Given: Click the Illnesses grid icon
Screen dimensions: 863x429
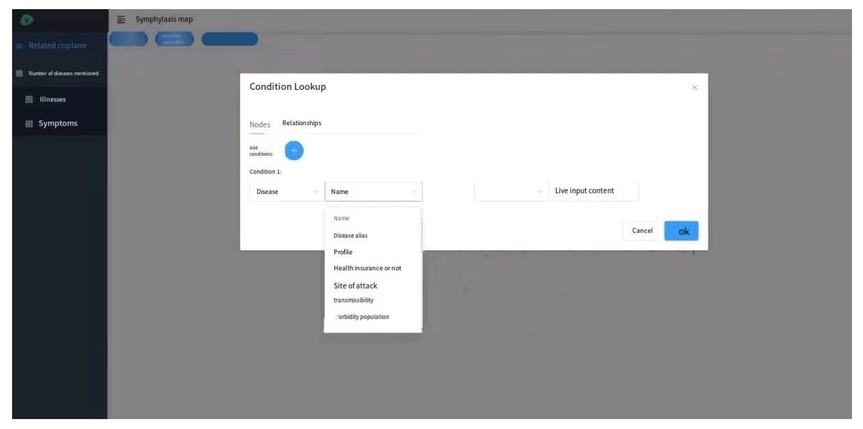Looking at the screenshot, I should (x=29, y=99).
